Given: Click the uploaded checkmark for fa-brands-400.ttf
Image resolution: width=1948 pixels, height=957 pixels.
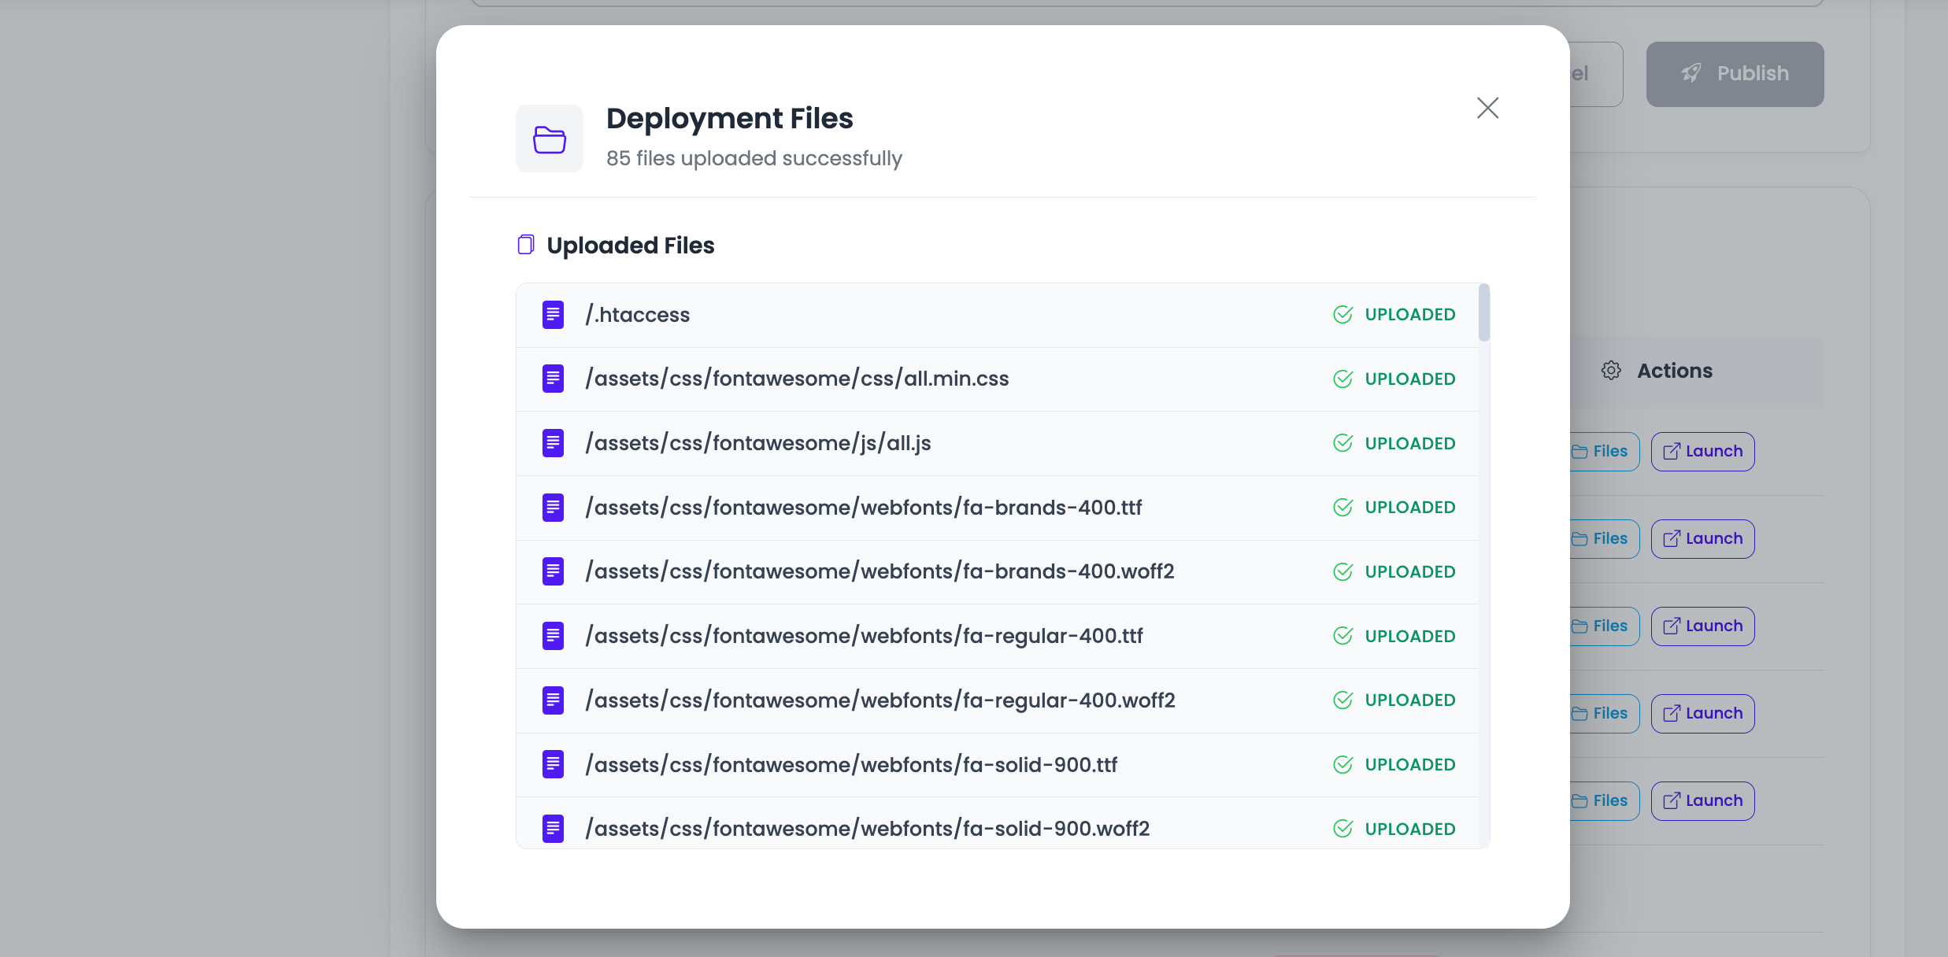Looking at the screenshot, I should [1343, 508].
